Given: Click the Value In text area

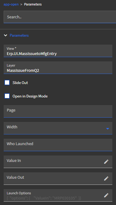Looking at the screenshot, I should pos(54,162).
